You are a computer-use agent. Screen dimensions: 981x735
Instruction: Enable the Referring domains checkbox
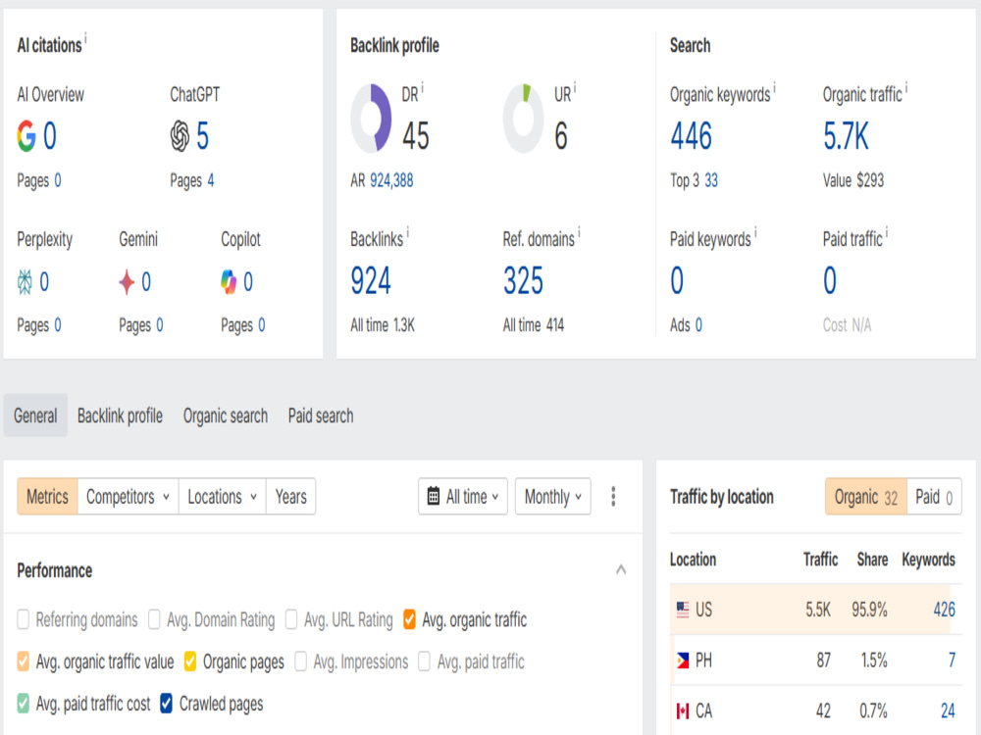(24, 619)
